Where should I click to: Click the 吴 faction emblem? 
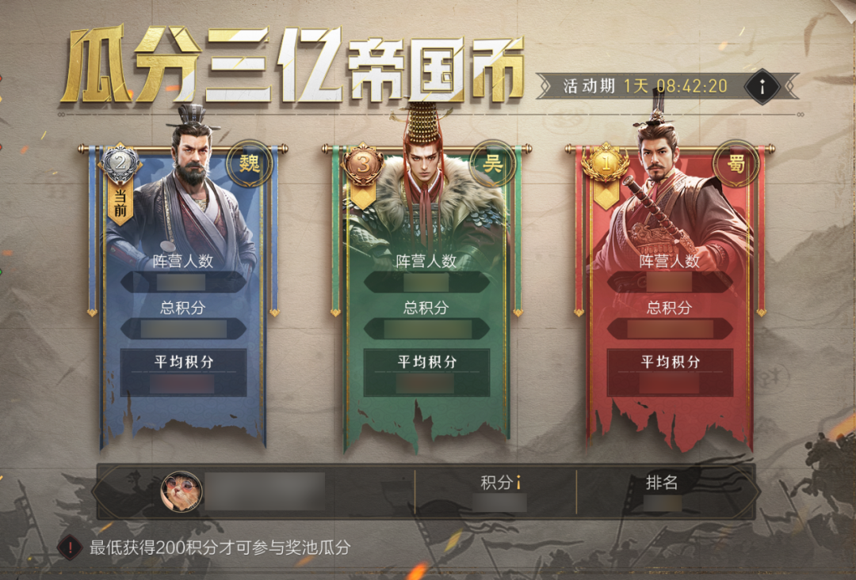(493, 163)
